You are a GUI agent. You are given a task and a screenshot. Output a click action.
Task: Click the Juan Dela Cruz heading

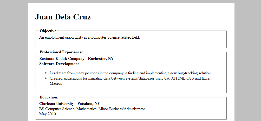click(x=63, y=17)
